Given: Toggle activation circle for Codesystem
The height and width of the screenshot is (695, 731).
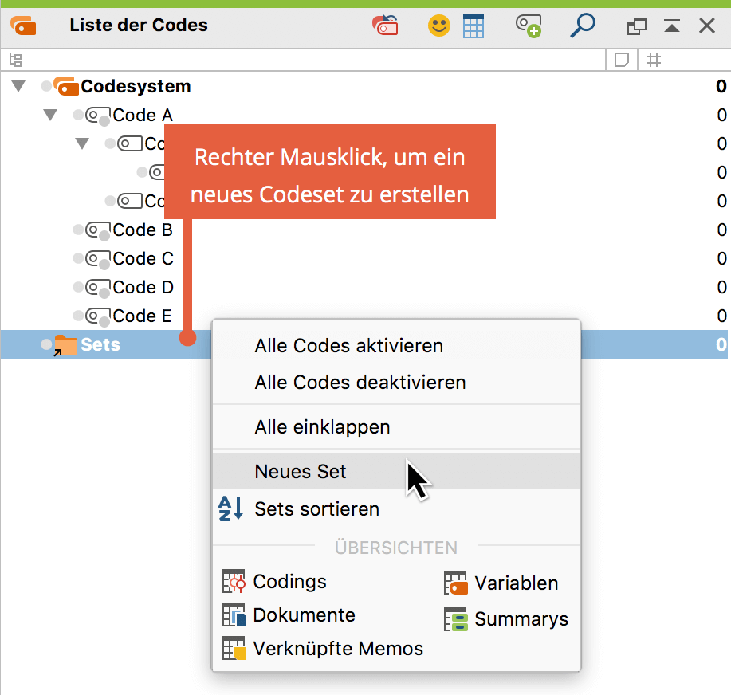Looking at the screenshot, I should 46,86.
